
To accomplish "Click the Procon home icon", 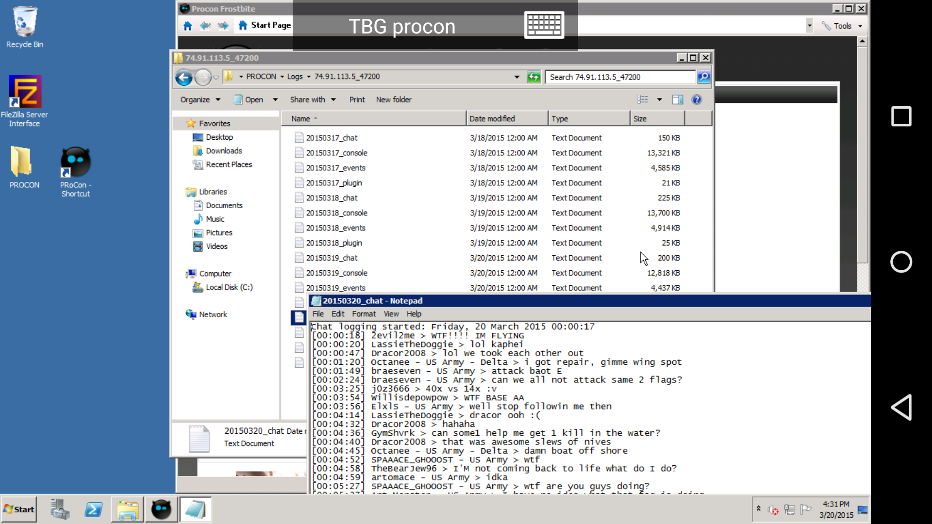I will 188,26.
